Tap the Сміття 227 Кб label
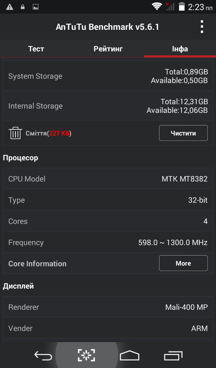The height and width of the screenshot is (368, 216). (48, 133)
